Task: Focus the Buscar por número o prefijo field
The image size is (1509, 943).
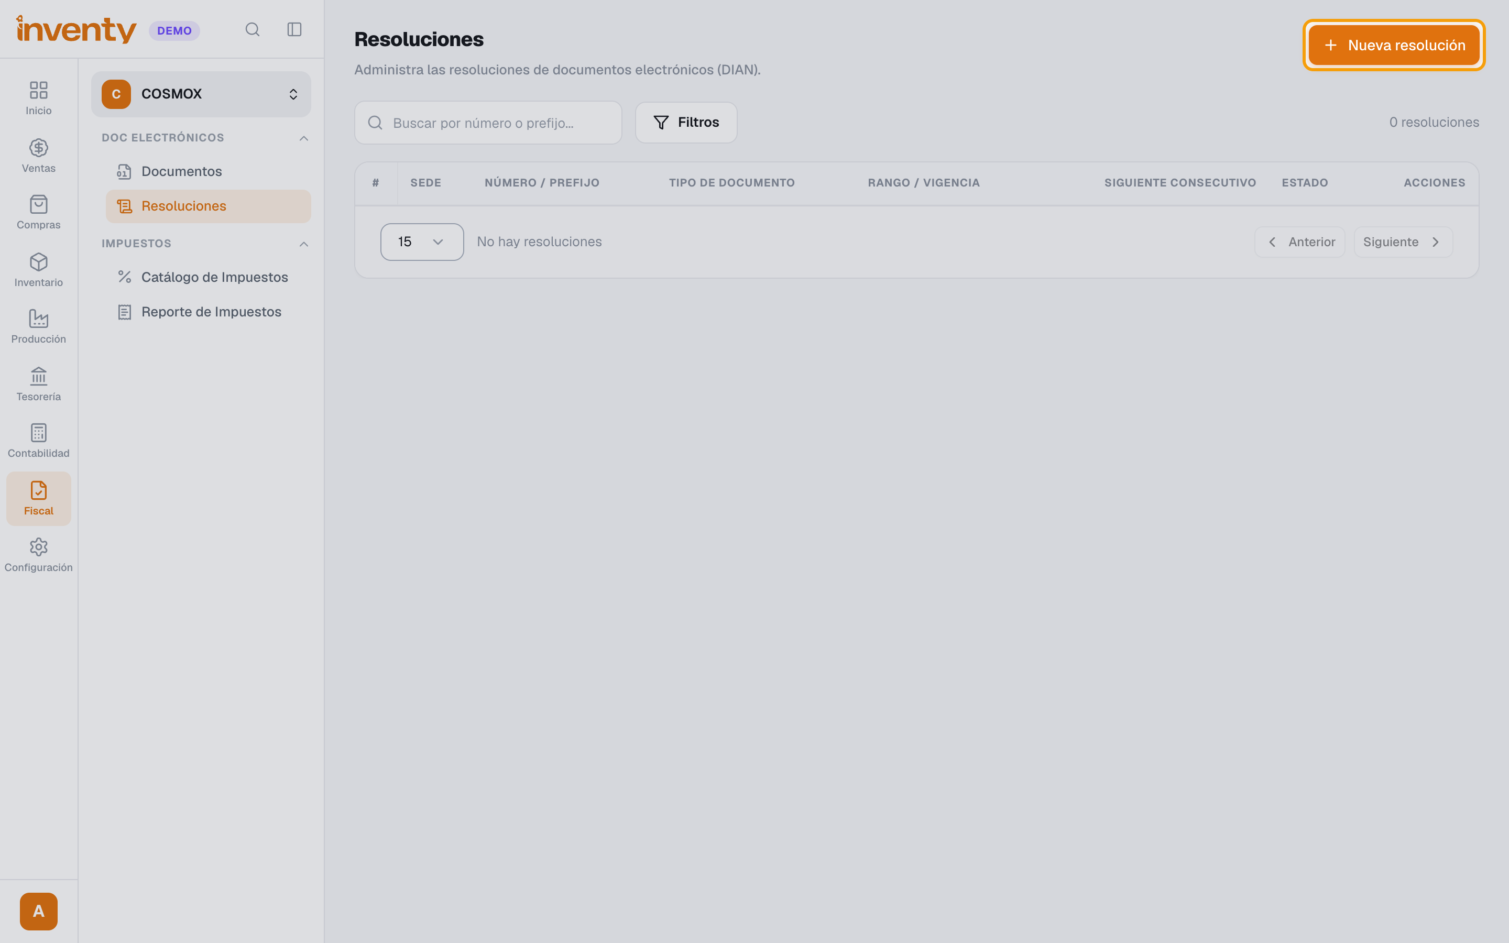Action: (x=488, y=123)
